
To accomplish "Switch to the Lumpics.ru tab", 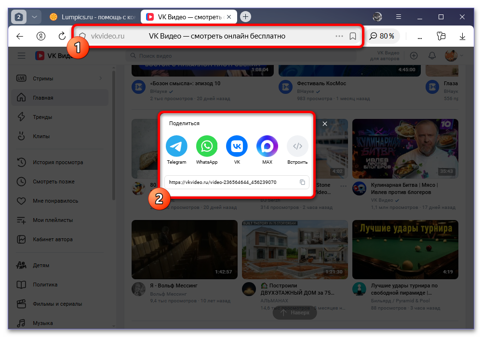I will pos(93,17).
